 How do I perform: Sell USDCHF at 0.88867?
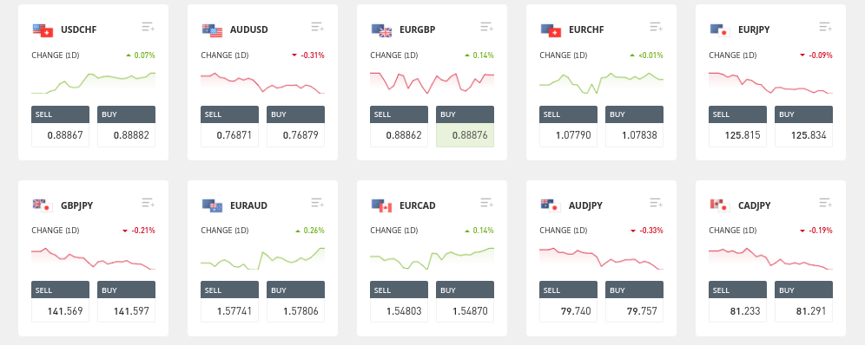60,127
